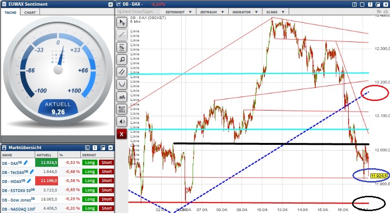Click the split-column layout icon in chart title
The height and width of the screenshot is (213, 390).
click(x=355, y=4)
